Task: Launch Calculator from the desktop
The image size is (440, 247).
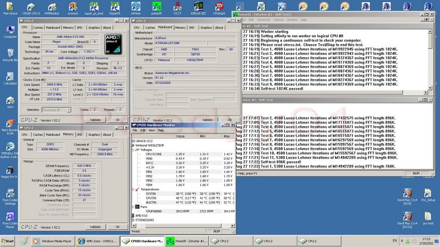Action: [10, 78]
